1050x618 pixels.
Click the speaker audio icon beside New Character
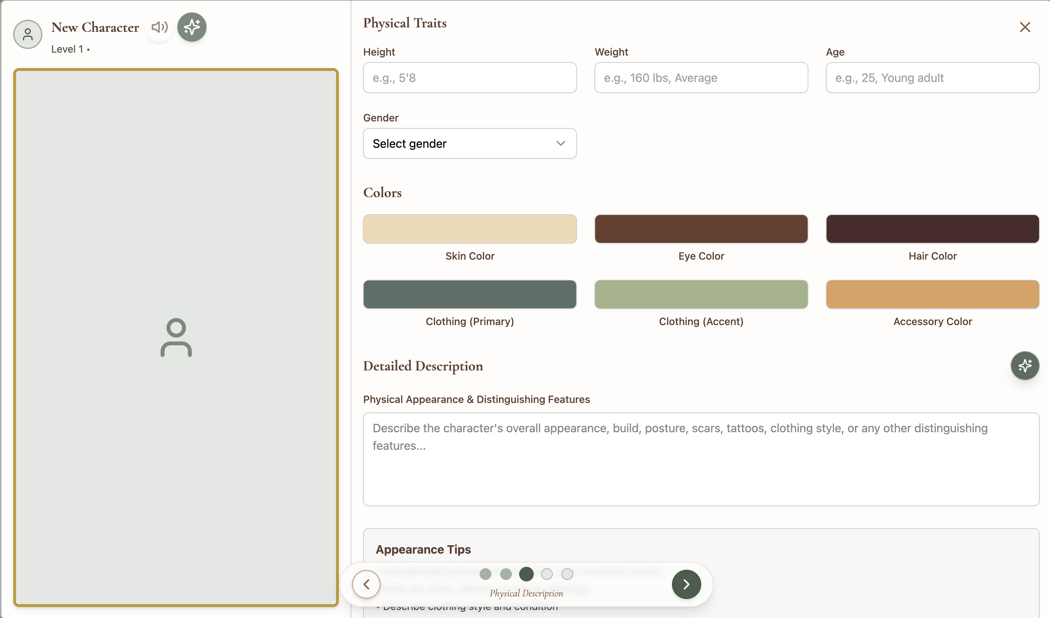[x=159, y=27]
